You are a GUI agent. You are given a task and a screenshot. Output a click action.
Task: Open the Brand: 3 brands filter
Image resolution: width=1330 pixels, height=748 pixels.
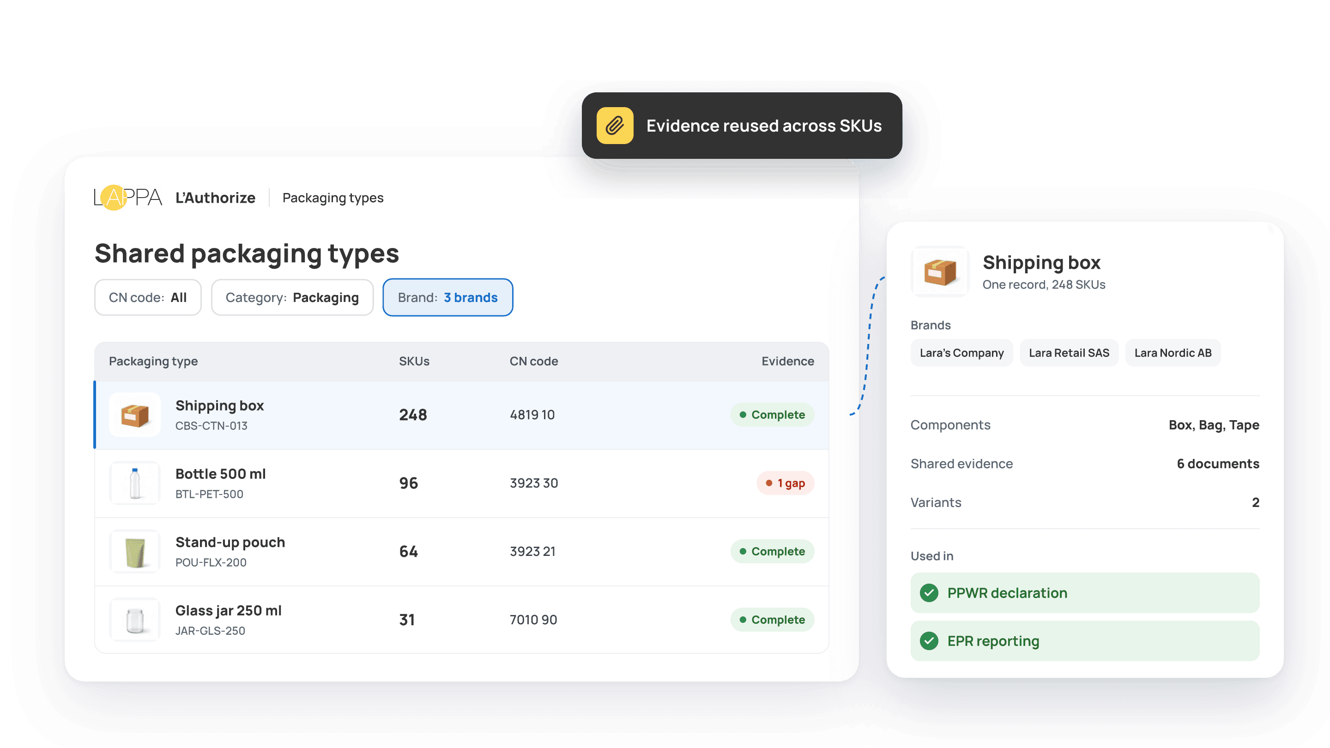[447, 297]
